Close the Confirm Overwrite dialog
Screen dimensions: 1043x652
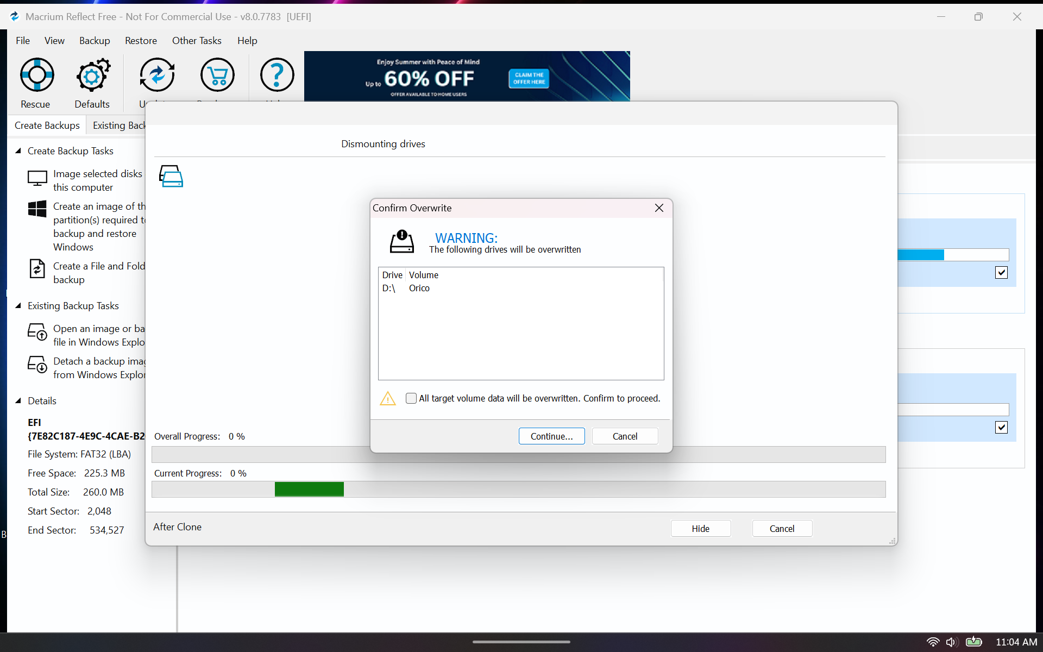pos(659,208)
